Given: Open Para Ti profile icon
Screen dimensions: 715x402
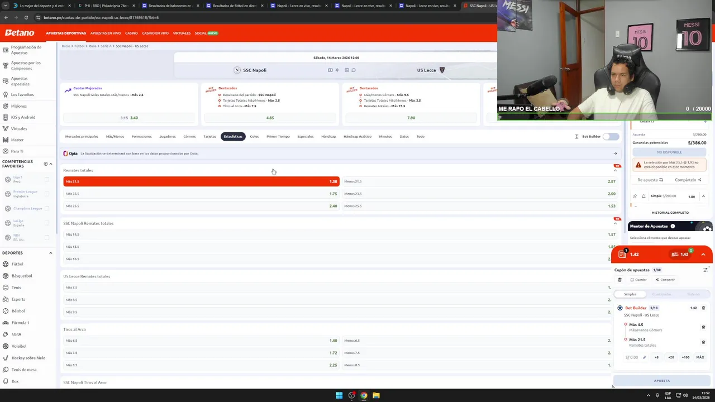Looking at the screenshot, I should tap(5, 151).
